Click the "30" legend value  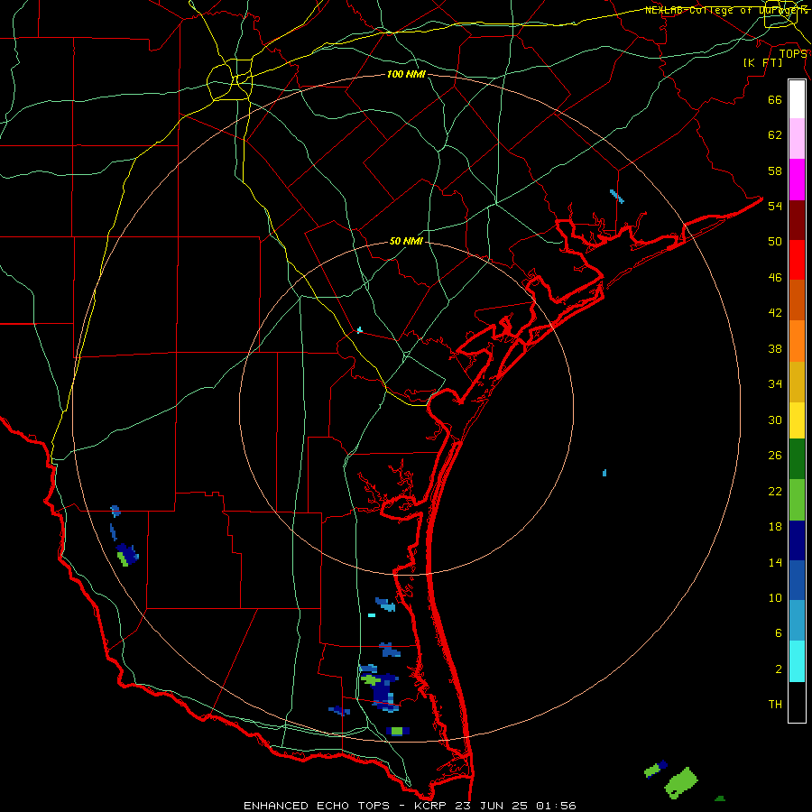(x=775, y=420)
